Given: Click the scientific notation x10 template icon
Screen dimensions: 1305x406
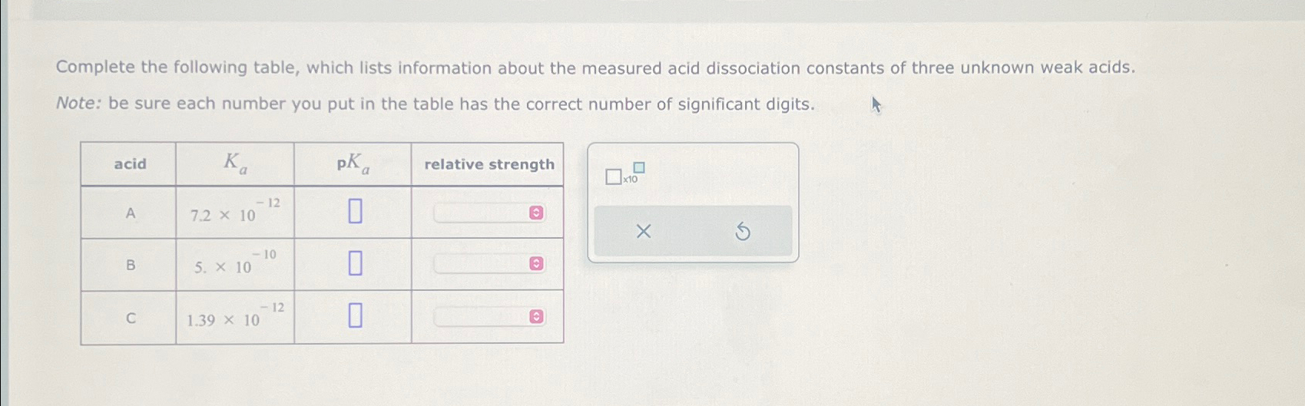Looking at the screenshot, I should (x=625, y=174).
